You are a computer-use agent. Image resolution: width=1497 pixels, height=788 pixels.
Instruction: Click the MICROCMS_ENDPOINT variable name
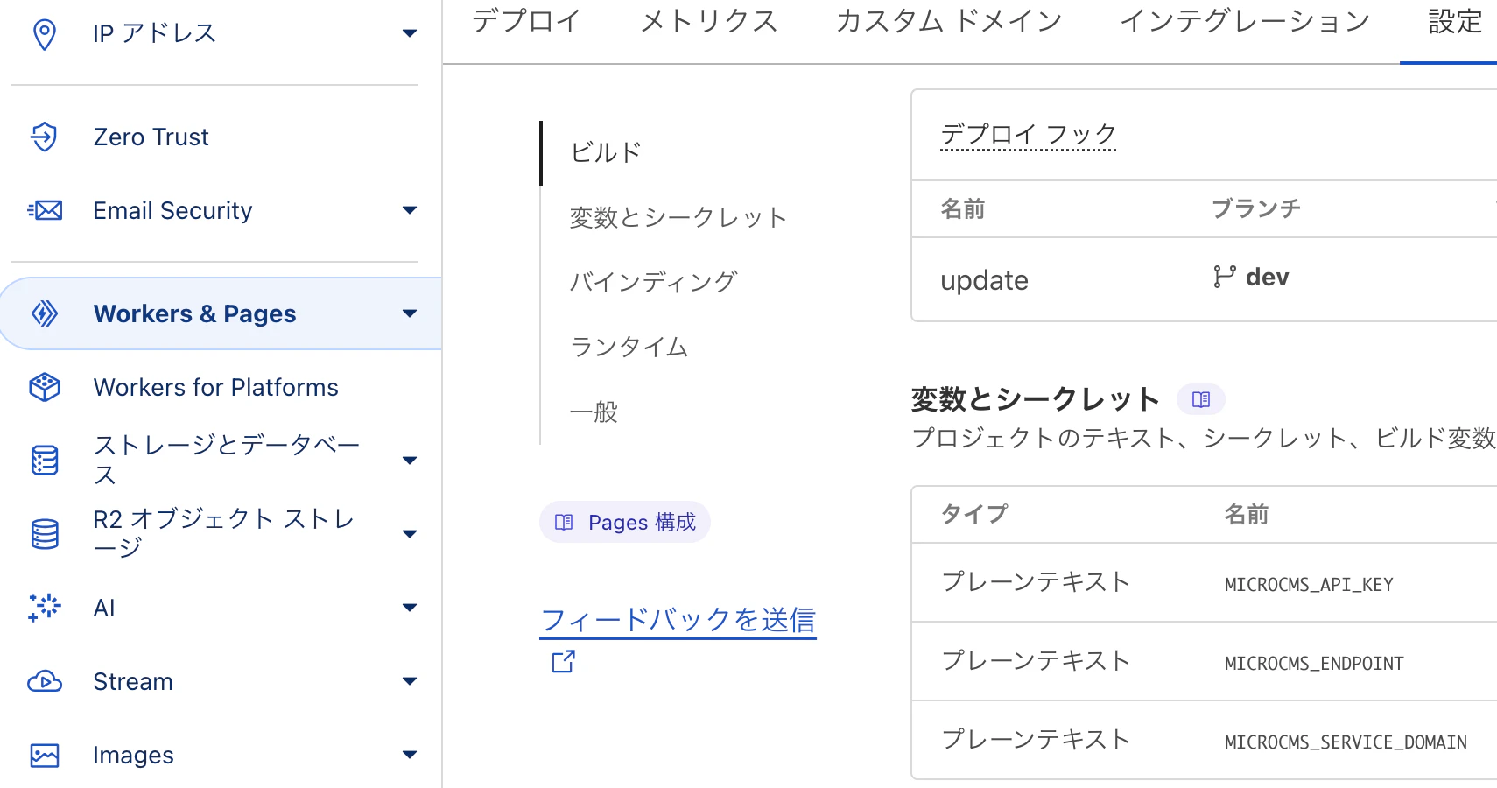(x=1314, y=663)
